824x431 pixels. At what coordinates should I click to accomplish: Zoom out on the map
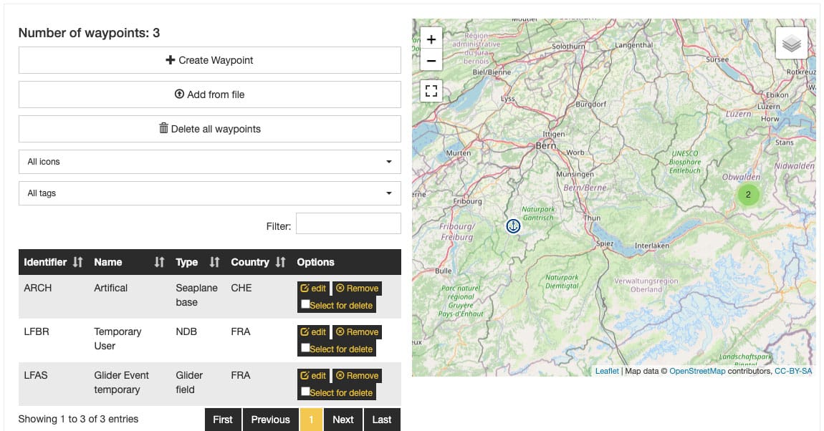click(x=431, y=61)
